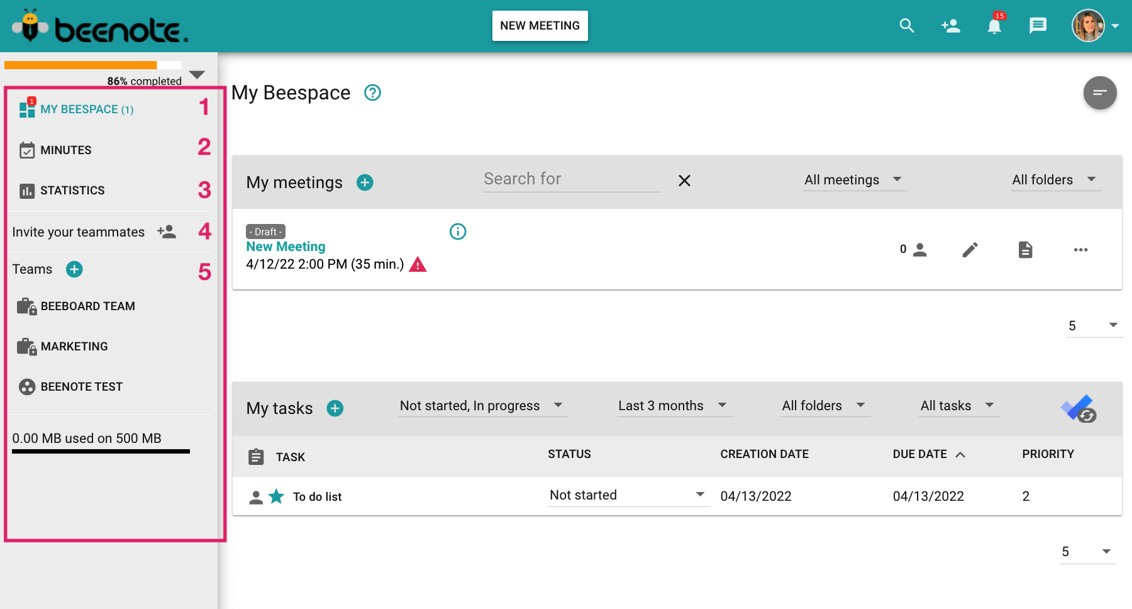Open My Beespace in sidebar

pyautogui.click(x=87, y=109)
